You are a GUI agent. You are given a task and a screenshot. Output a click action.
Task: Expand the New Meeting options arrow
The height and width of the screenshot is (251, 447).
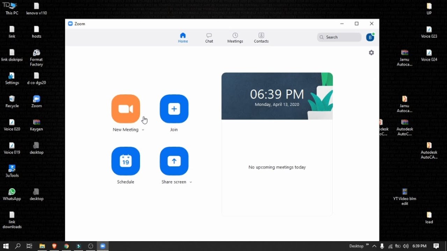click(143, 130)
